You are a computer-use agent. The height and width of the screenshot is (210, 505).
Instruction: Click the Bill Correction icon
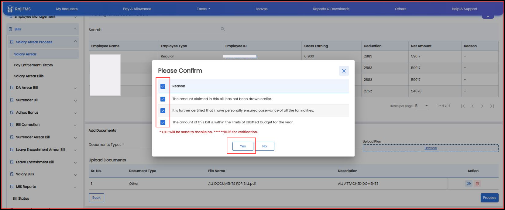pyautogui.click(x=12, y=125)
